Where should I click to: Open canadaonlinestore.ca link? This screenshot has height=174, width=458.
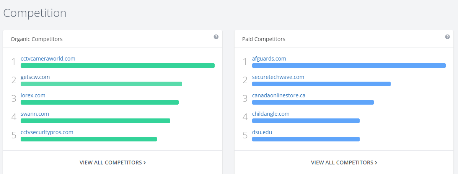279,95
